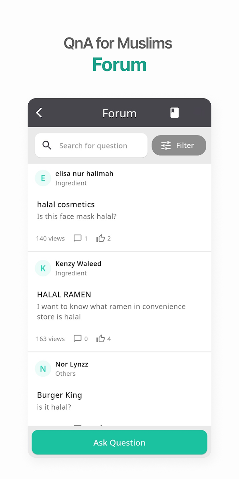The width and height of the screenshot is (239, 479).
Task: Click the magnifier search icon
Action: [47, 145]
